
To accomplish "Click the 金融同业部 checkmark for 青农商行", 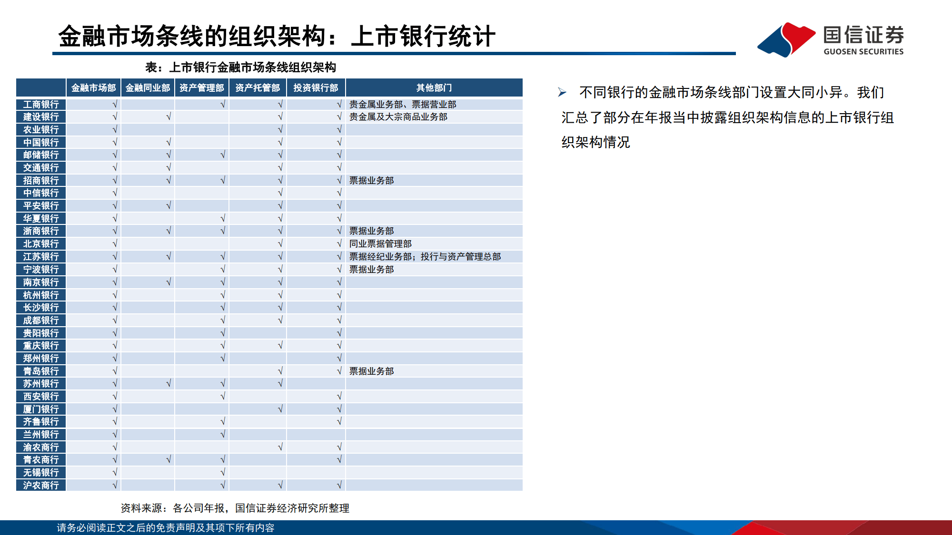I will [x=169, y=459].
